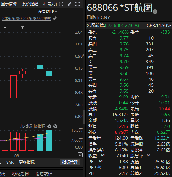Toggle fullscreen chart expand icon
Viewport: 172px width, 177px height.
click(x=77, y=4)
